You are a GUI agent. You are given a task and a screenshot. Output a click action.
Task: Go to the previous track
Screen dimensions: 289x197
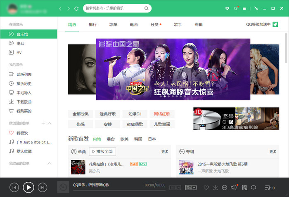[14, 188]
